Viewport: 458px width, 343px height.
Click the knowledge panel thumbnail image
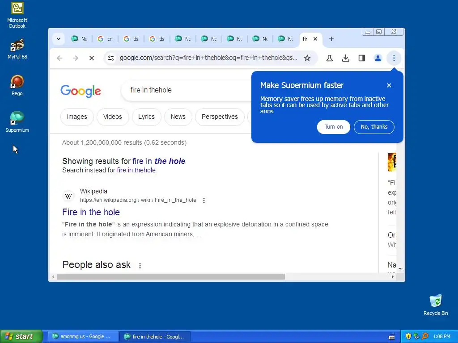point(392,162)
